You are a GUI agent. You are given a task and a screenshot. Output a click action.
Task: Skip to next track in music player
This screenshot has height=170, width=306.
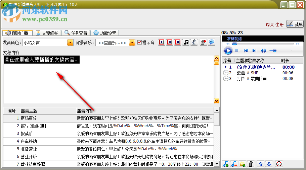pyautogui.click(x=254, y=51)
